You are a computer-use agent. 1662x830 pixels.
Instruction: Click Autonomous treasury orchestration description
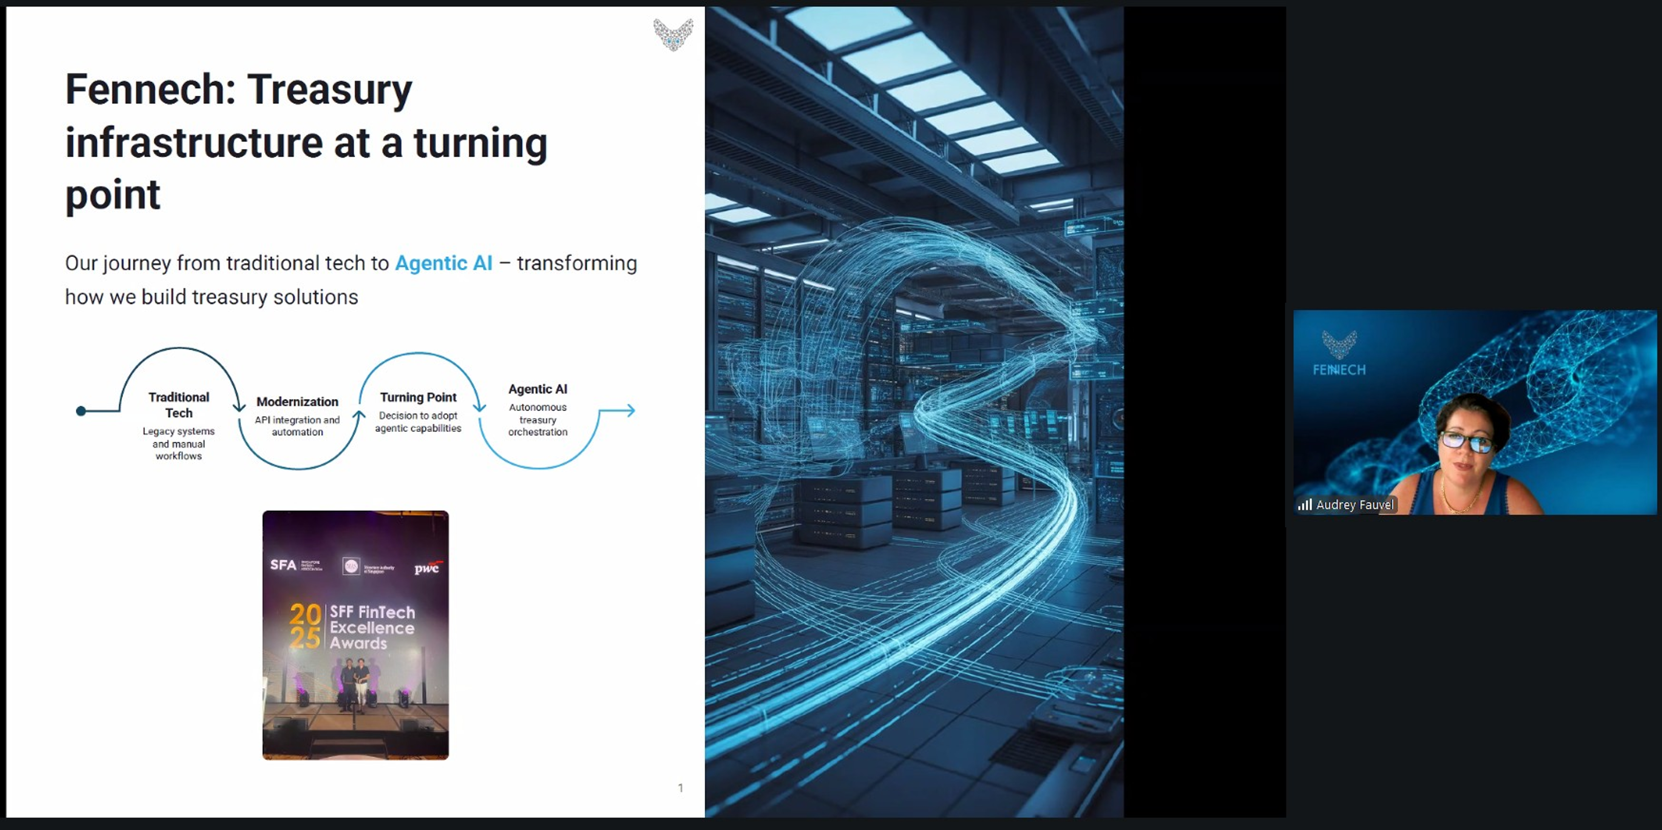[x=538, y=420]
